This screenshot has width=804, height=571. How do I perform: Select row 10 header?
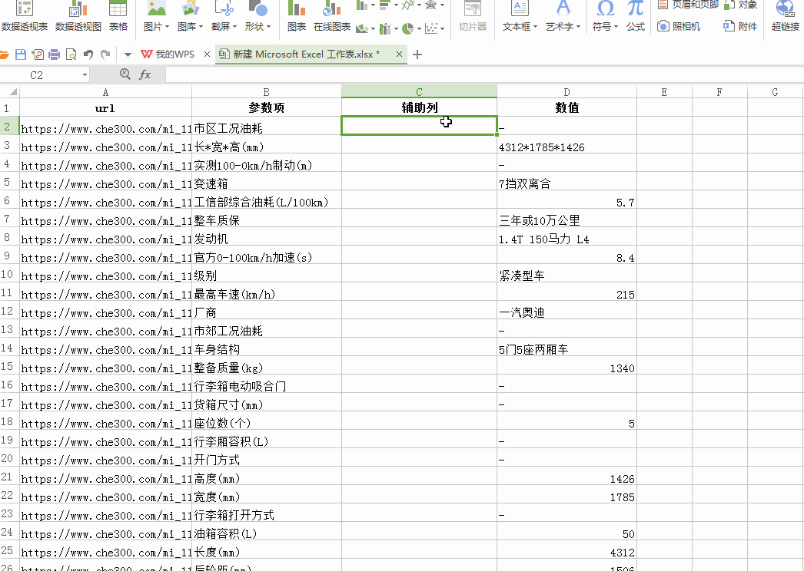pyautogui.click(x=9, y=273)
